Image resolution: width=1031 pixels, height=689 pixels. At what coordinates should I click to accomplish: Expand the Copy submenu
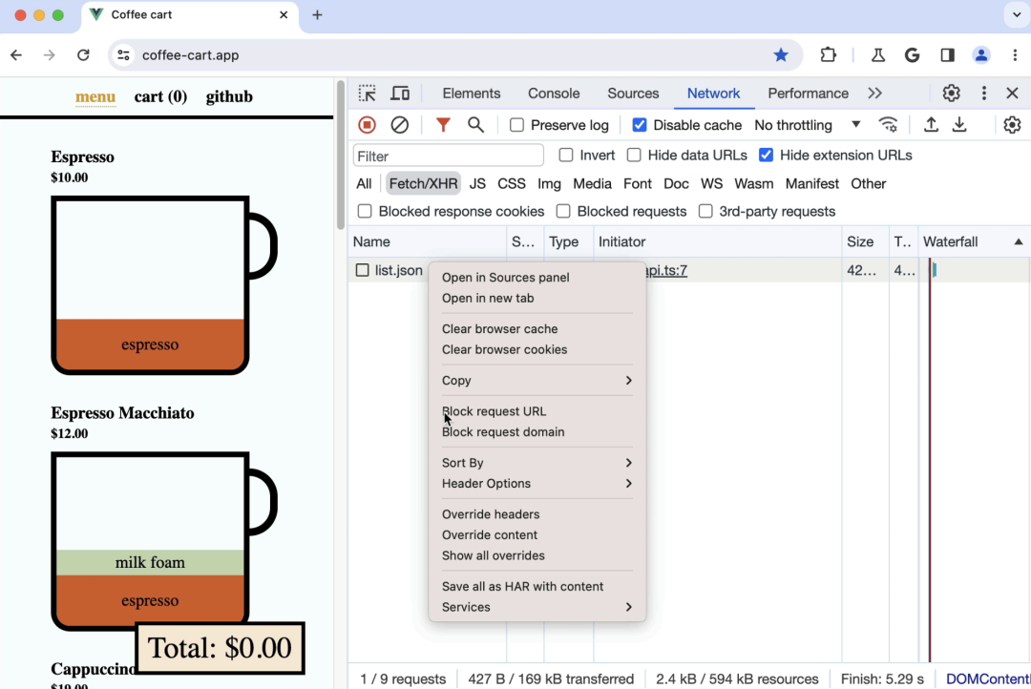(537, 381)
